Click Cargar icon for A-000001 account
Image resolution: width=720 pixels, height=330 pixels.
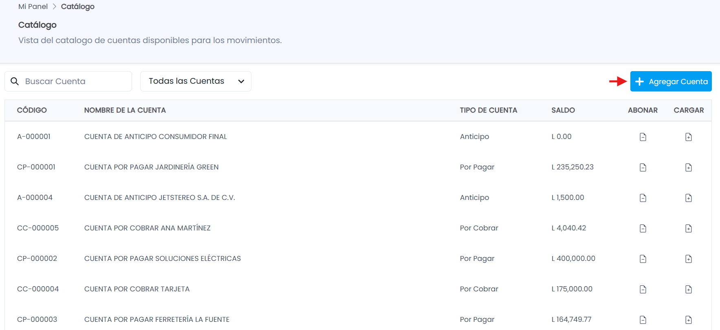click(689, 137)
